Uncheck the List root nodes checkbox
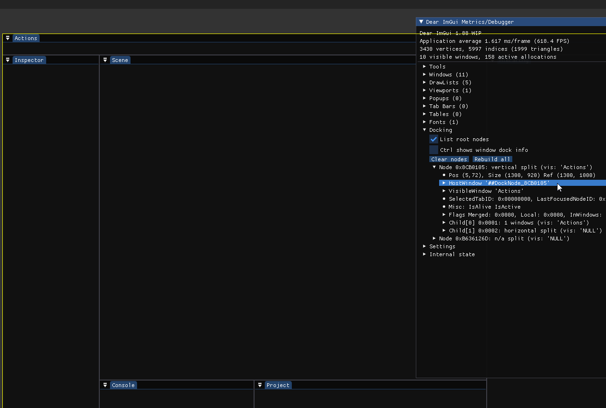 tap(434, 139)
